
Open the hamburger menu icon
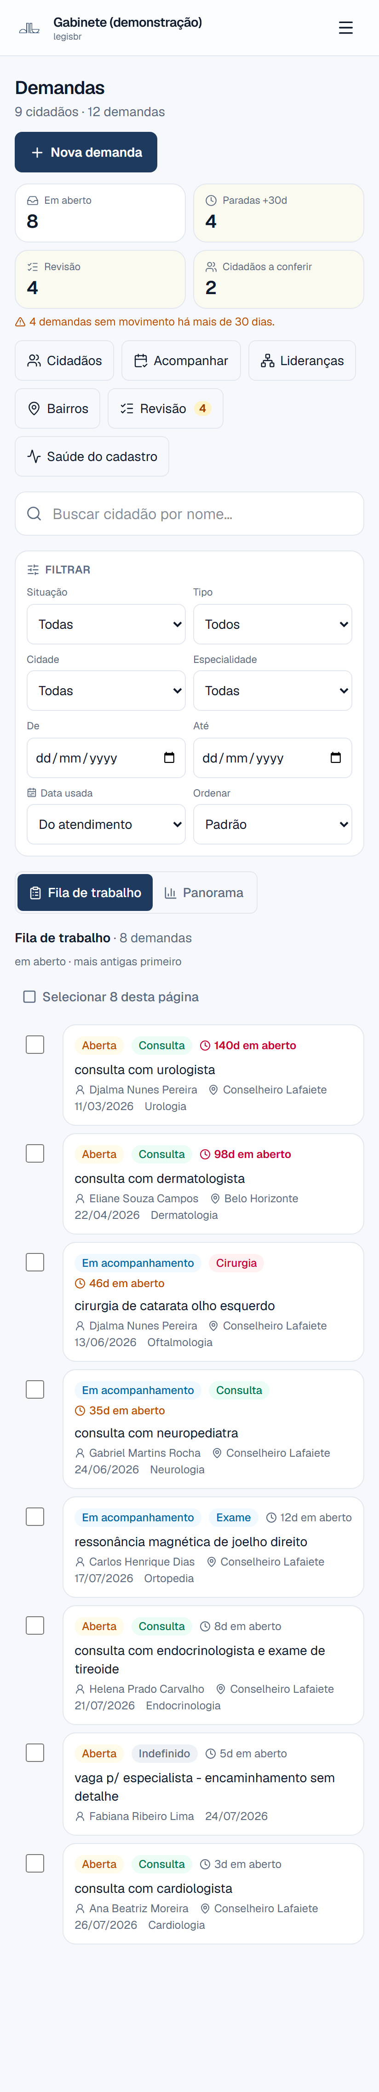click(346, 28)
